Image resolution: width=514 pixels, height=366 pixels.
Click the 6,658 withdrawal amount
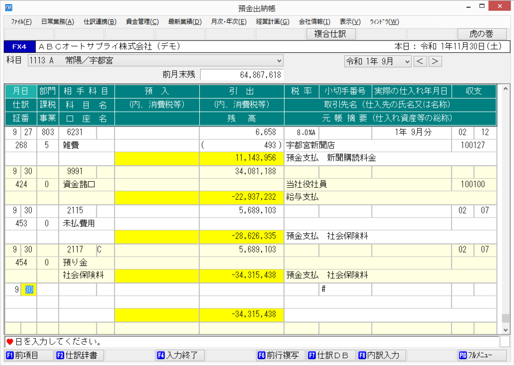[265, 132]
